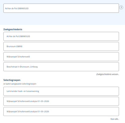Open last Wijkaanpak Schuttersveld analyse 01-05-2026 group
Viewport: 125px width, 123px height.
(x=61, y=111)
